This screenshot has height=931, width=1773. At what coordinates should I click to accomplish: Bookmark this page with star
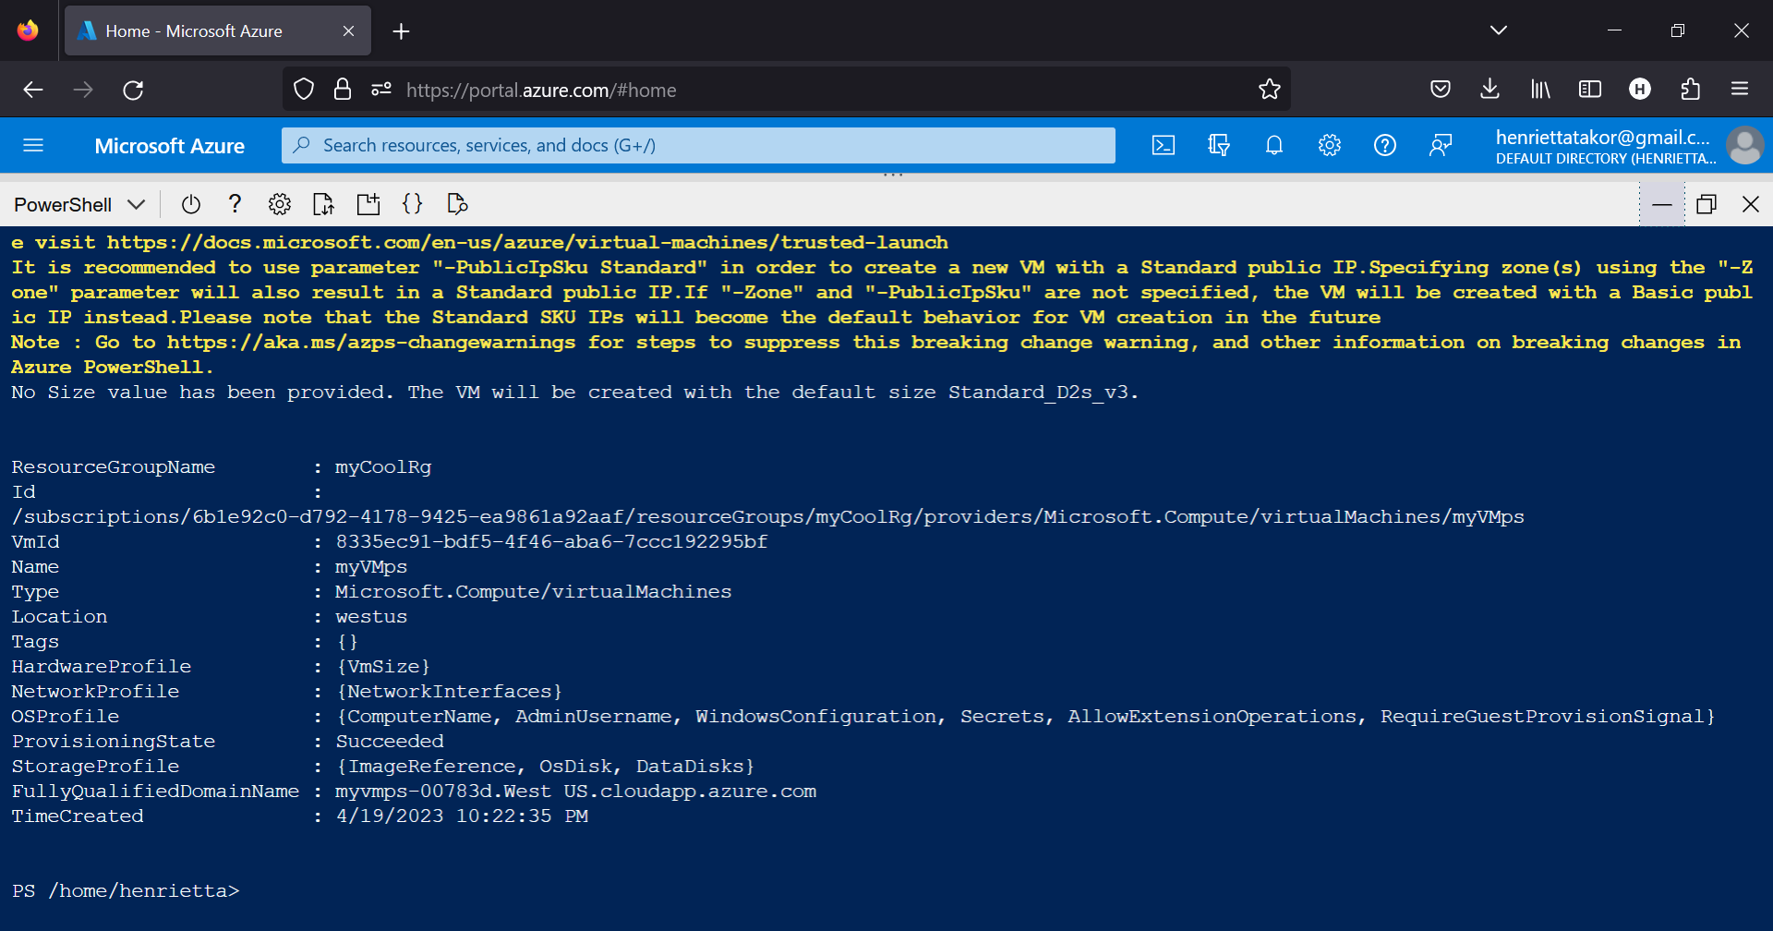pos(1270,90)
